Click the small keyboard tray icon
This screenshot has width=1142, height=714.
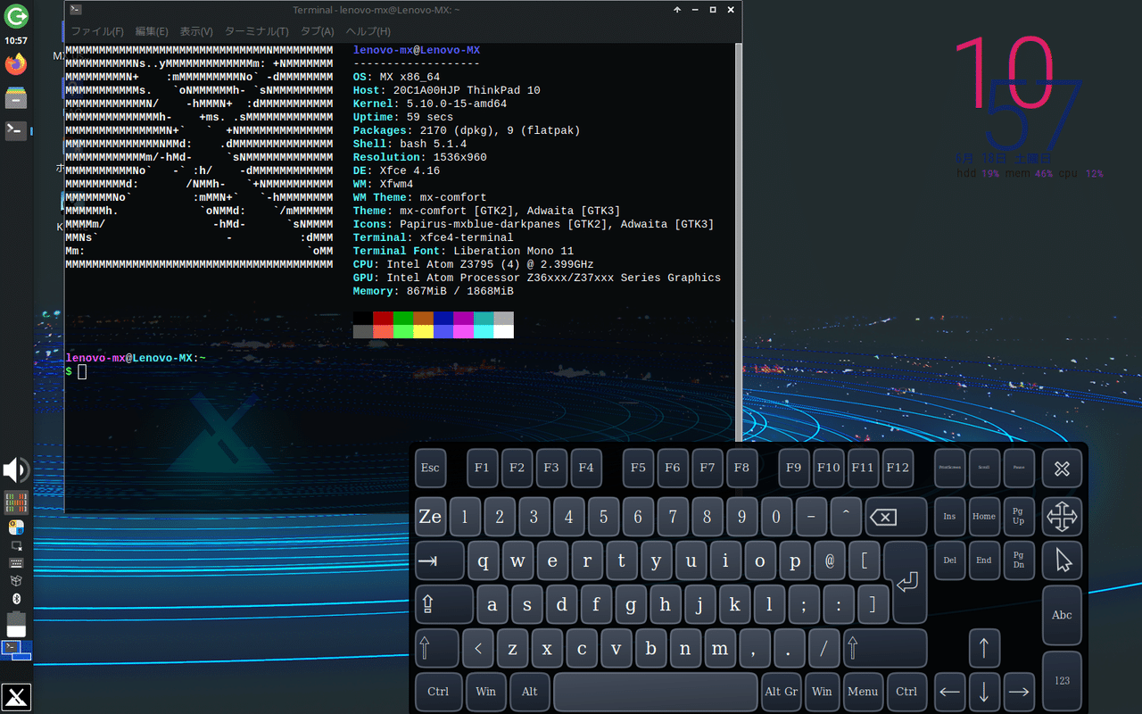click(x=16, y=562)
